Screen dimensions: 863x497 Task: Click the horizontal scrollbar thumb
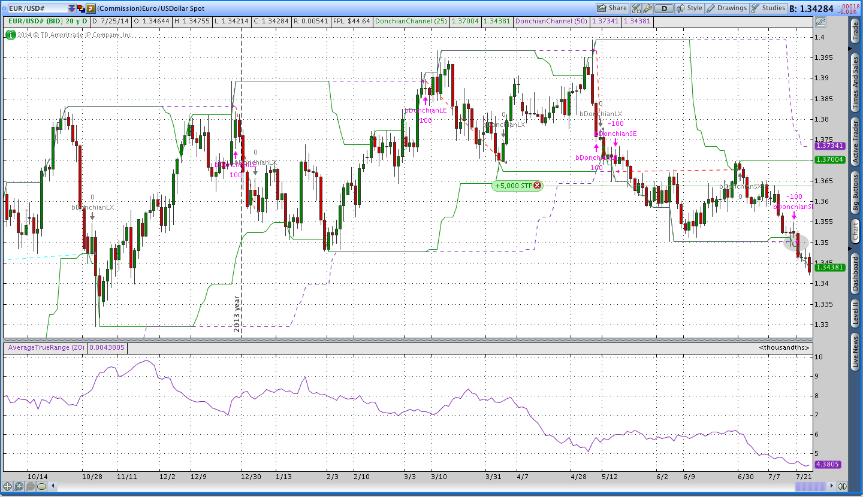click(809, 486)
